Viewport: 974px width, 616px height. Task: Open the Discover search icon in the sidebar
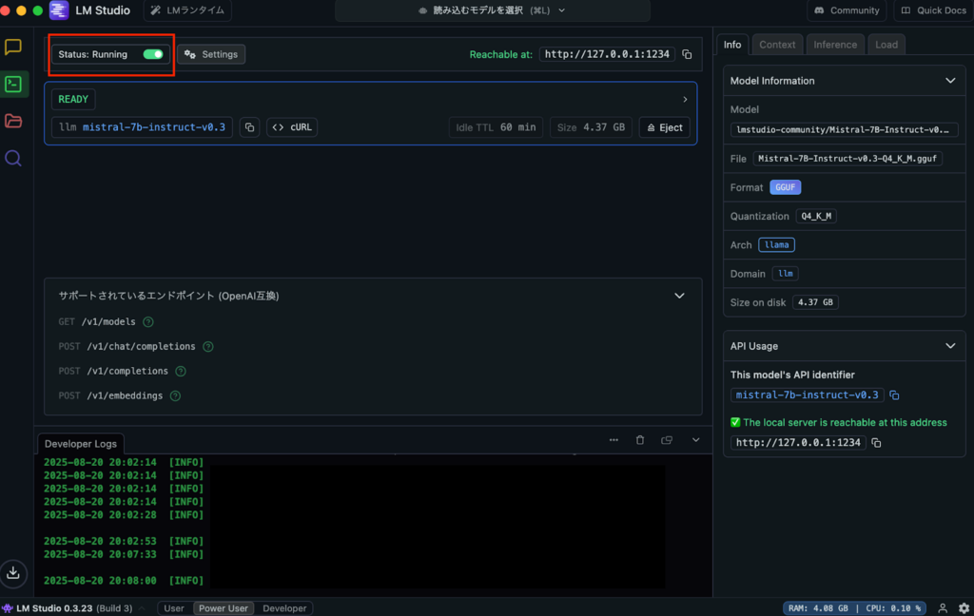click(x=13, y=158)
